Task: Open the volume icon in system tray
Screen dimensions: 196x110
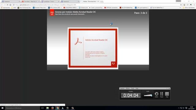Action: [x=184, y=108]
